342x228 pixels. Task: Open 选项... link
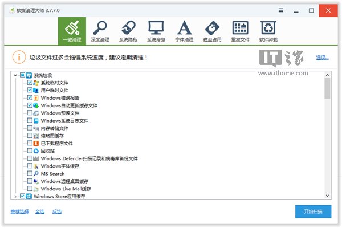click(x=323, y=58)
